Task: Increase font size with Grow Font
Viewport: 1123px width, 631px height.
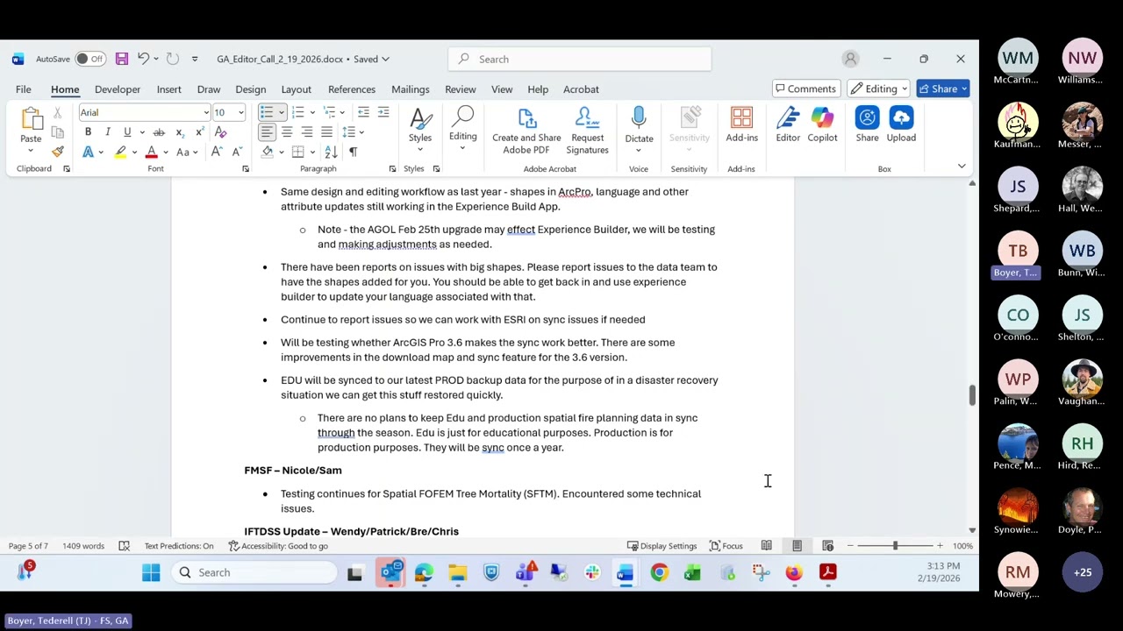Action: [217, 152]
